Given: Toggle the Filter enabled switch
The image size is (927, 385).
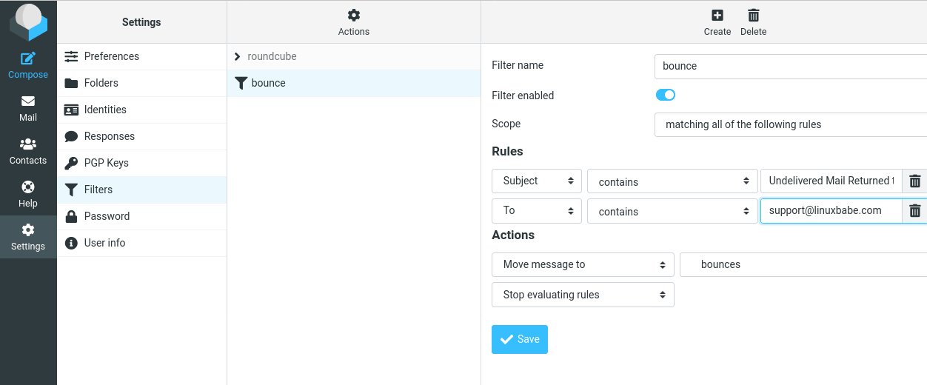Looking at the screenshot, I should tap(665, 95).
